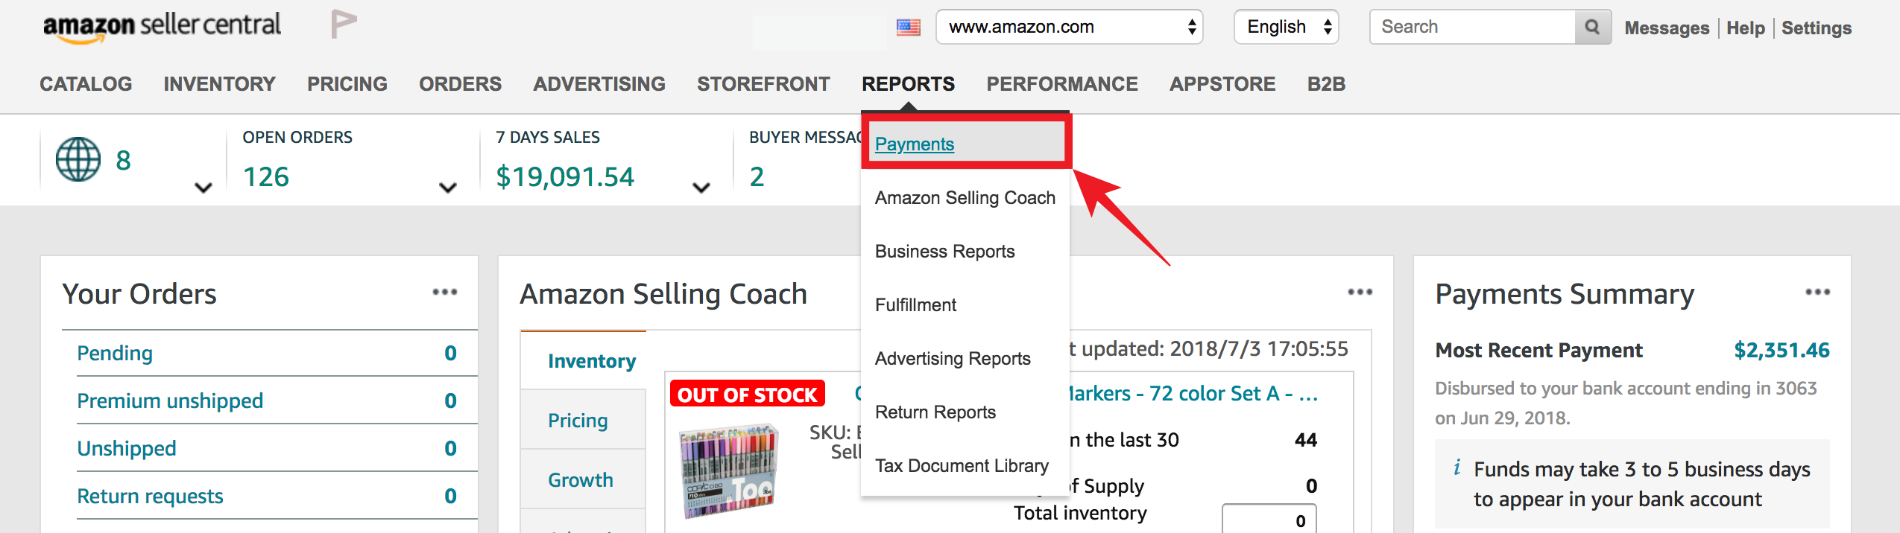The height and width of the screenshot is (533, 1900).
Task: Click the US flag icon
Action: [908, 28]
